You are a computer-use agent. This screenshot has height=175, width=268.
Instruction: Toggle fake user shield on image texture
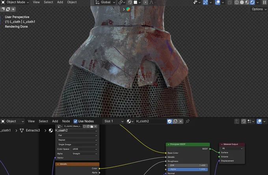click(x=84, y=126)
